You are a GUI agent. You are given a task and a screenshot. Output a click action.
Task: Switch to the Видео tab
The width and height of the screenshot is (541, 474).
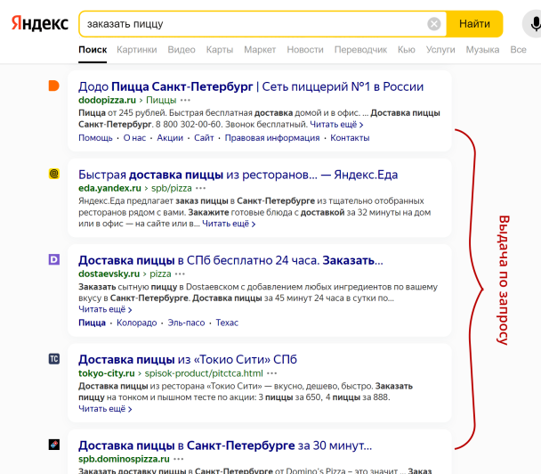182,50
